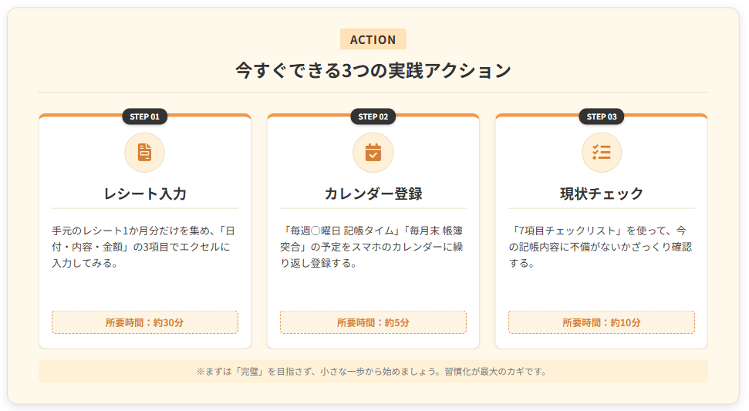749x411 pixels.
Task: Select the STEP 02 badge
Action: 373,116
